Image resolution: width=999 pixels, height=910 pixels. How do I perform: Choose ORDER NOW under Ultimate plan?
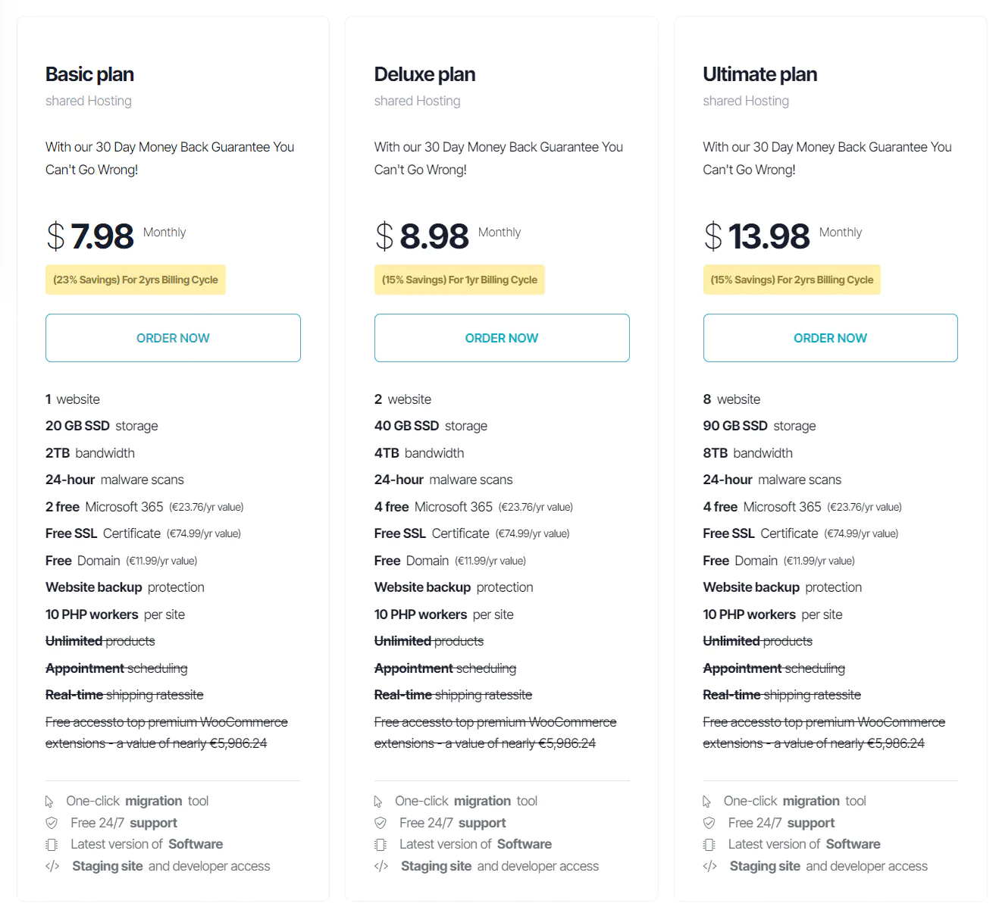[830, 338]
